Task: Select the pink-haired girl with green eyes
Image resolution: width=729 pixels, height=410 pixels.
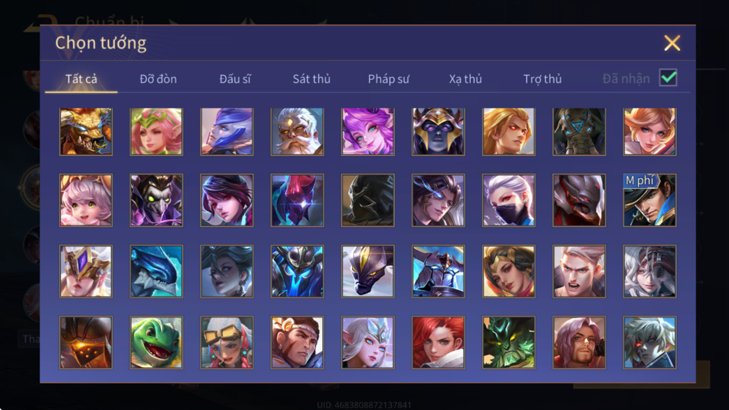Action: tap(86, 200)
